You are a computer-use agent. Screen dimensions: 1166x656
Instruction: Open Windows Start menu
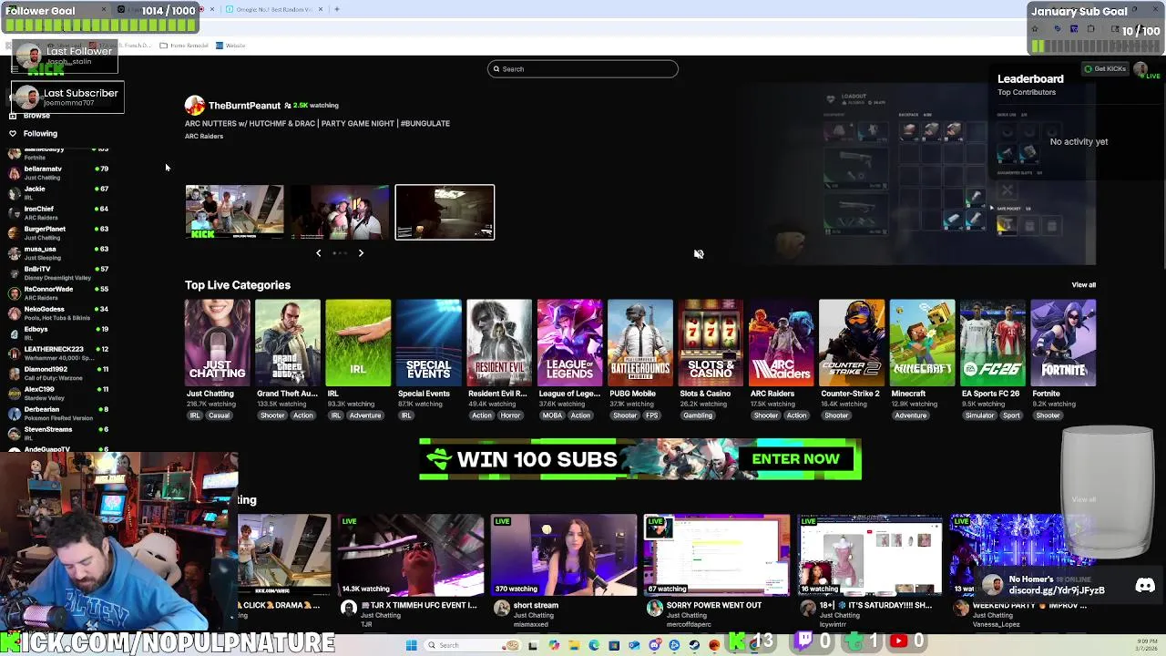tap(411, 645)
